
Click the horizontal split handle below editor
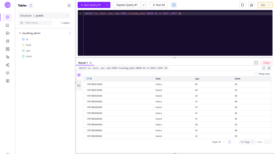(x=174, y=58)
